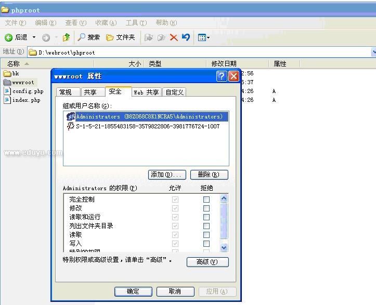Check Deny box for 修改 permission

[206, 208]
